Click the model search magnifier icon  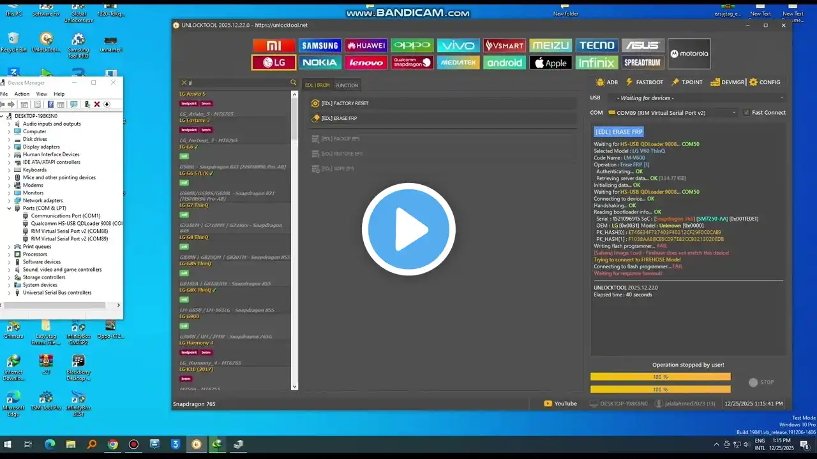tap(294, 83)
